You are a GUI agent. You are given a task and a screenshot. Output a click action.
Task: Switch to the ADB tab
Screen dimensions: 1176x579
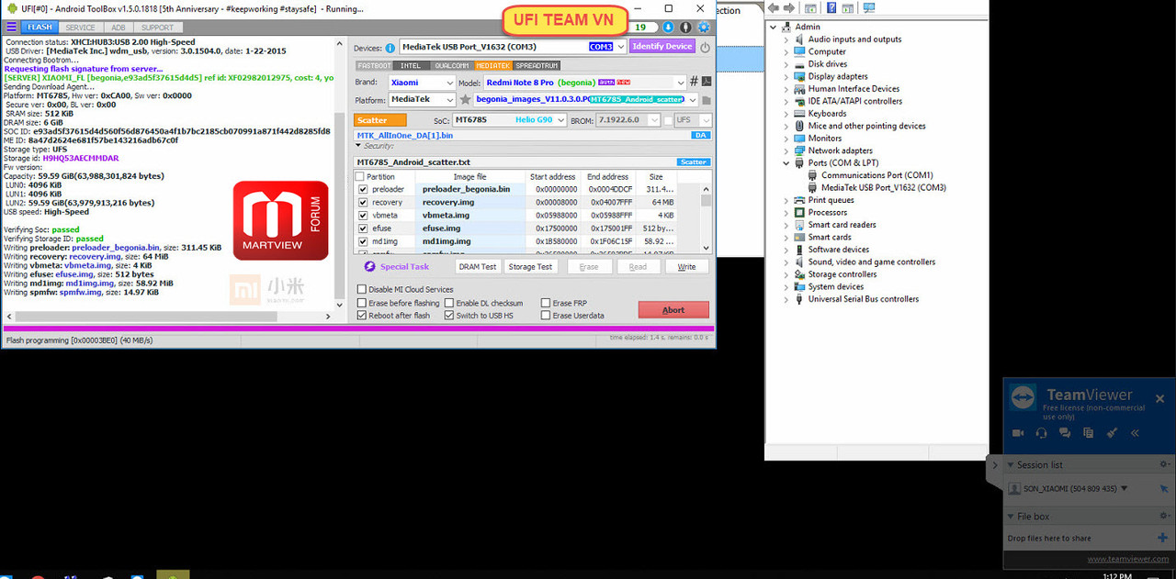tap(118, 28)
